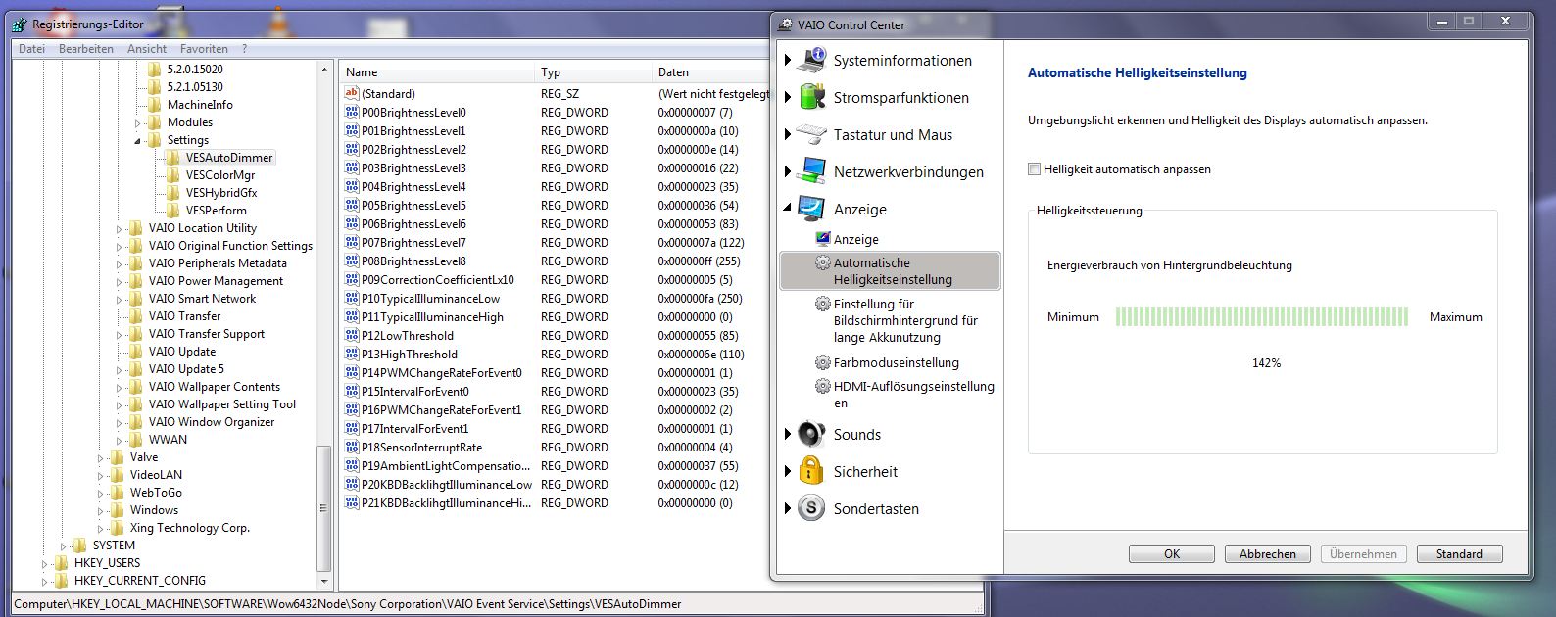Open HDMI-Auflösungseinstellungen settings item
This screenshot has width=1556, height=617.
[912, 387]
